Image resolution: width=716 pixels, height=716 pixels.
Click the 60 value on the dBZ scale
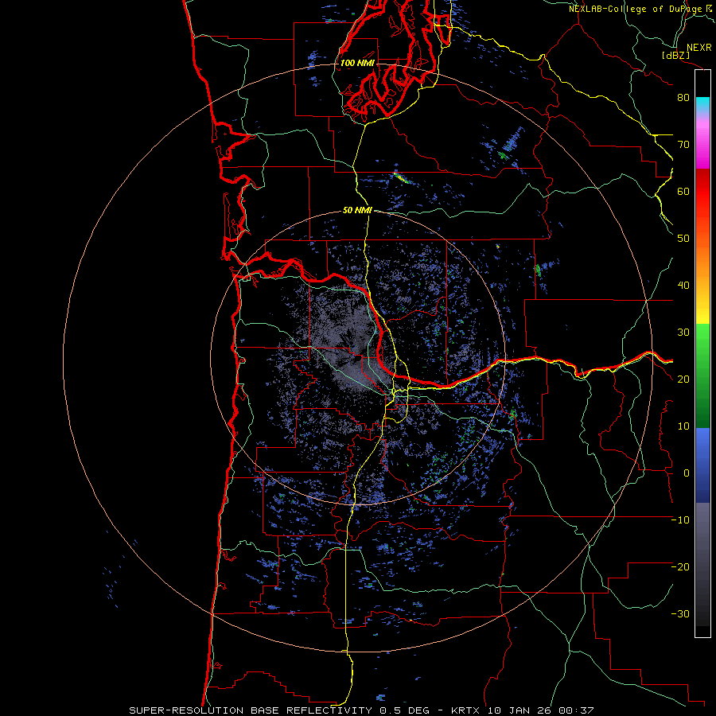[683, 192]
